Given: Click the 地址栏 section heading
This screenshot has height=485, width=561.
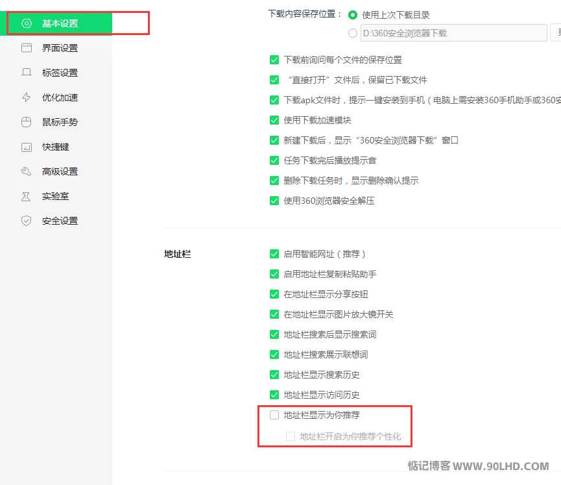Looking at the screenshot, I should [178, 254].
